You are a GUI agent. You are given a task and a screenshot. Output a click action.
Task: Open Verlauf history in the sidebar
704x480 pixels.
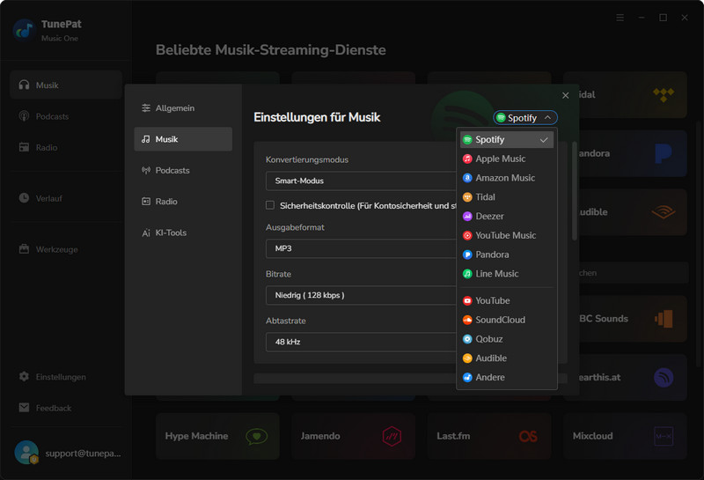[66, 198]
